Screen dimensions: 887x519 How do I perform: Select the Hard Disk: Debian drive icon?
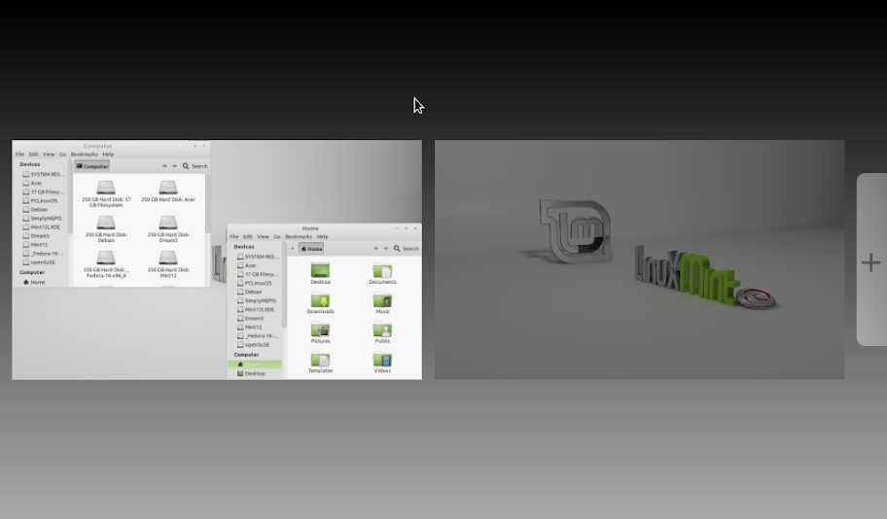(106, 229)
